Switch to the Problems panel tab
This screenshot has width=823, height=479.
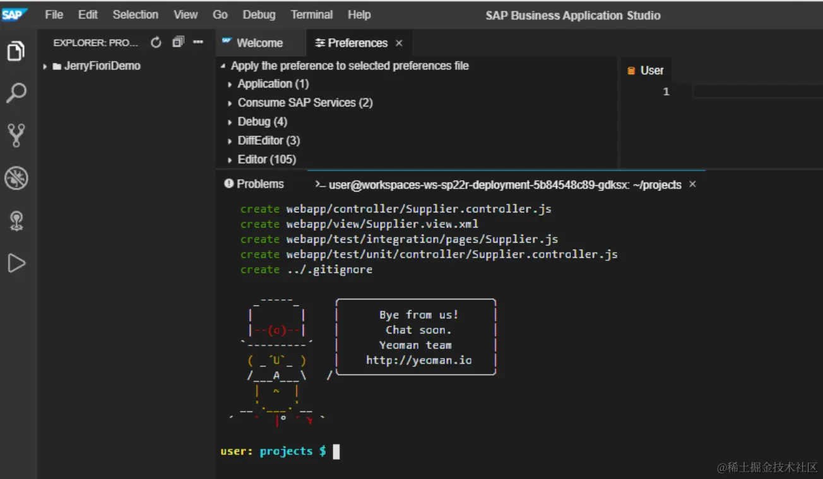[x=254, y=184]
